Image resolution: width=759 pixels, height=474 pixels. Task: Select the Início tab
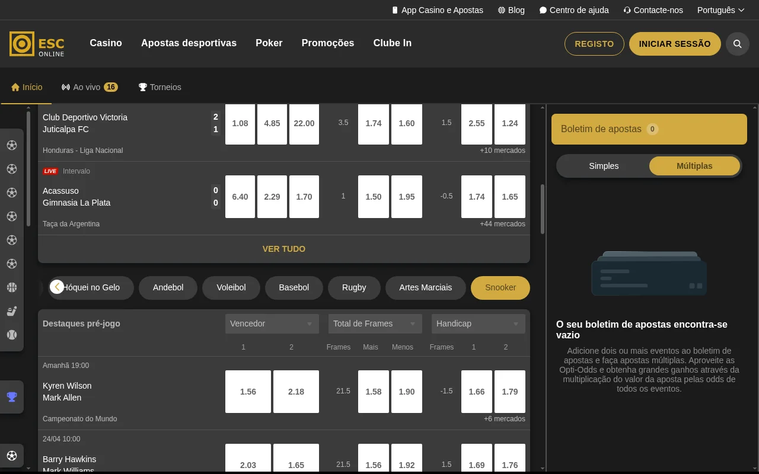[x=27, y=87]
